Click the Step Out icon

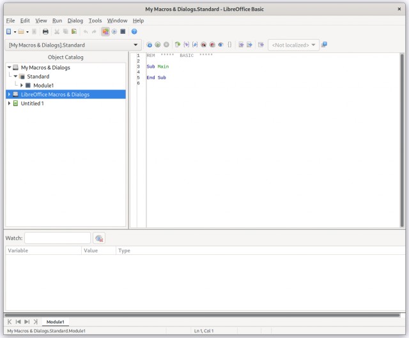click(x=195, y=45)
